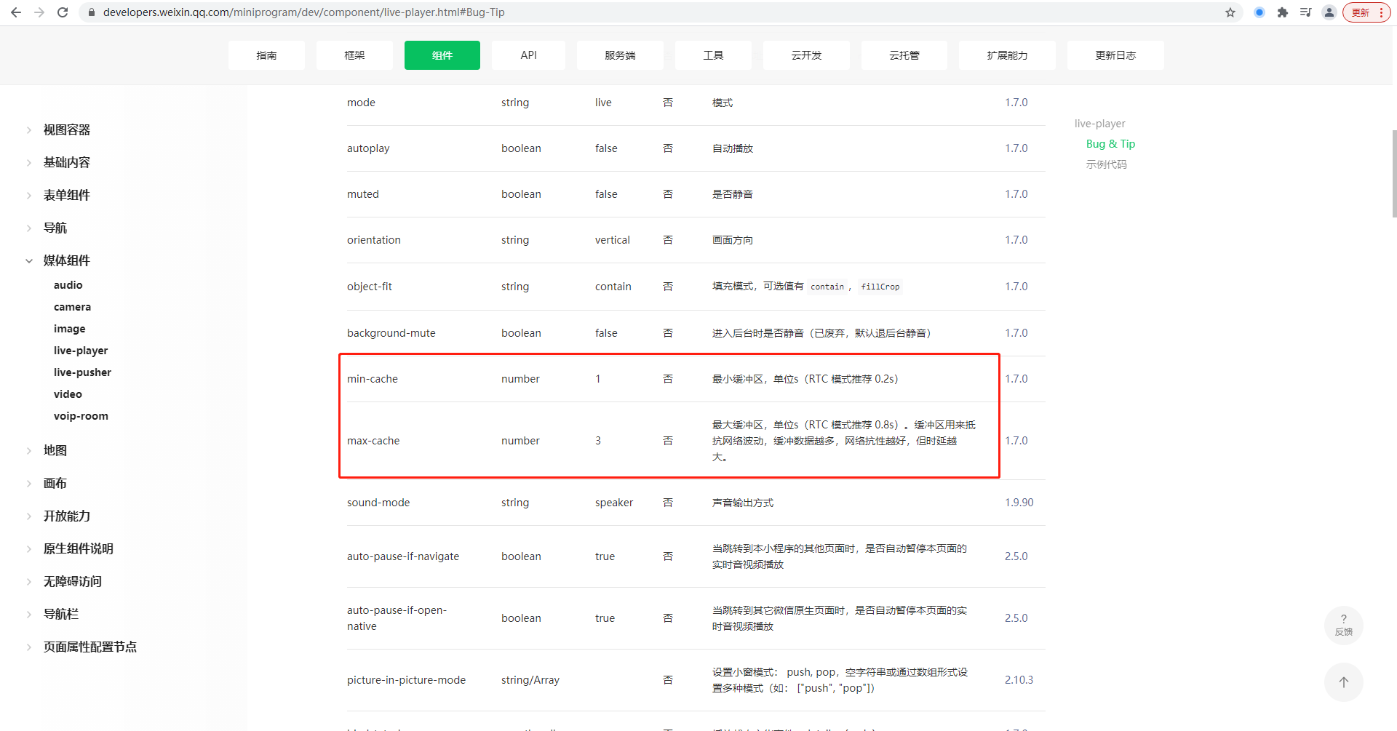1397x731 pixels.
Task: Open the live-player sidebar link
Action: tap(81, 351)
